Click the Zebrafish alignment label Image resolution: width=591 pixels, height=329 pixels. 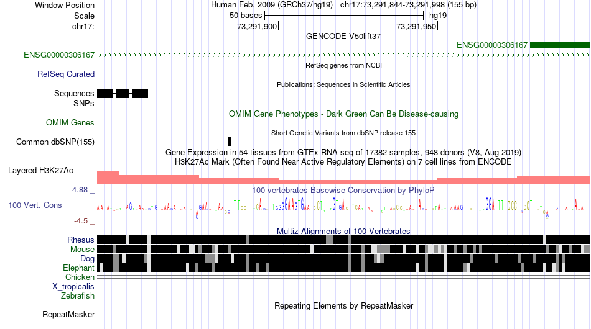78,295
